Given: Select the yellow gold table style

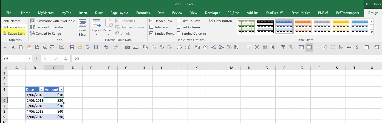Looking at the screenshot, I should click(341, 26).
